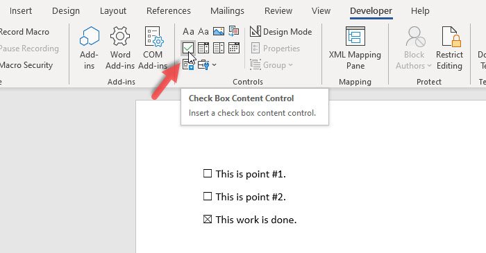This screenshot has height=253, width=486.
Task: Check the box for point #1
Action: coord(208,173)
